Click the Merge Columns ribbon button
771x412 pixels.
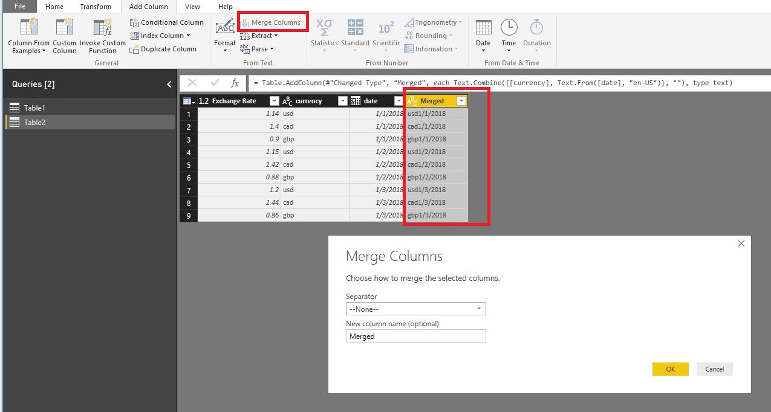(270, 22)
